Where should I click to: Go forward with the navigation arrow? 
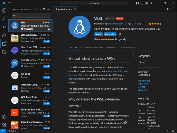coord(56,3)
